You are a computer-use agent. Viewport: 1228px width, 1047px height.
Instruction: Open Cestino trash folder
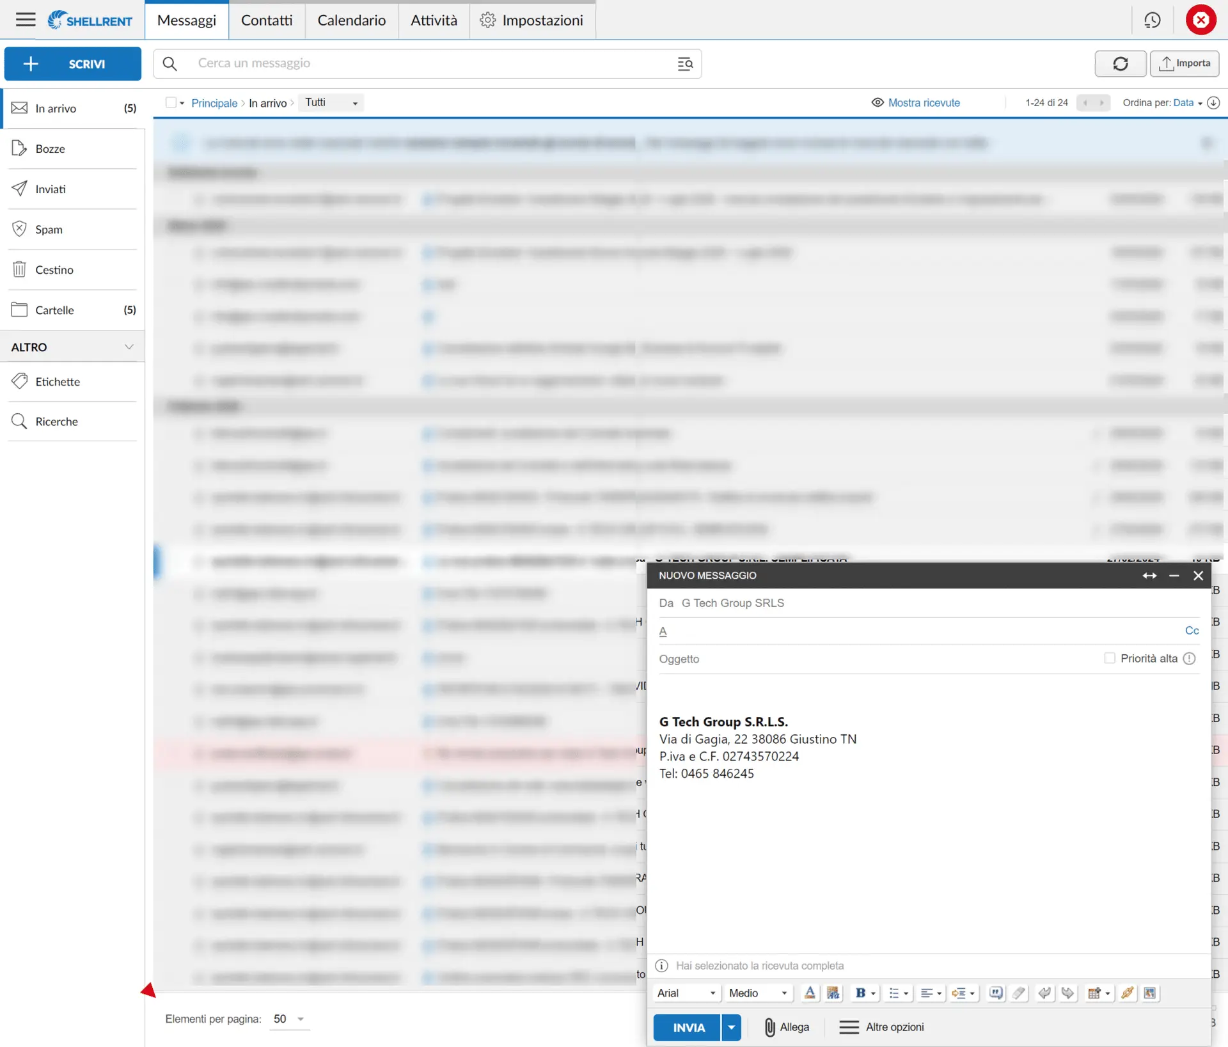coord(73,269)
